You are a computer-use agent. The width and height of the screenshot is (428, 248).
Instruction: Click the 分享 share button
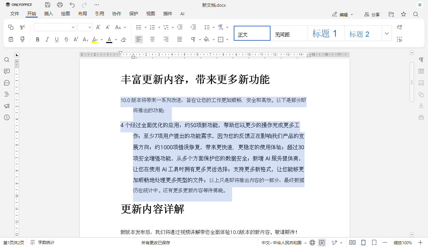(372, 15)
